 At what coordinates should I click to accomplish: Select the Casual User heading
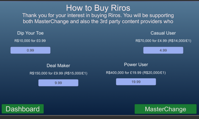[x=163, y=33]
